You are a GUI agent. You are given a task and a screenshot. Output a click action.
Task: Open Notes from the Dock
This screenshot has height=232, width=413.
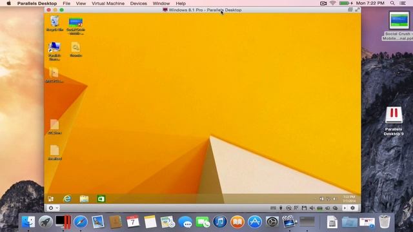[150, 222]
